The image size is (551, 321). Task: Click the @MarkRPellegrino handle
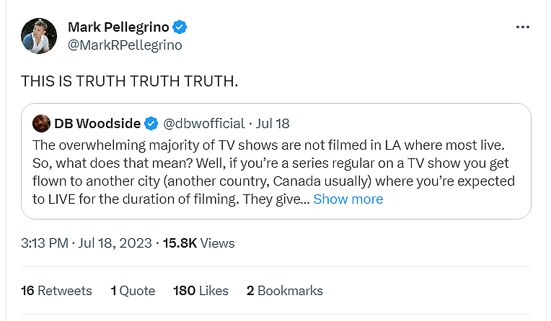click(125, 45)
